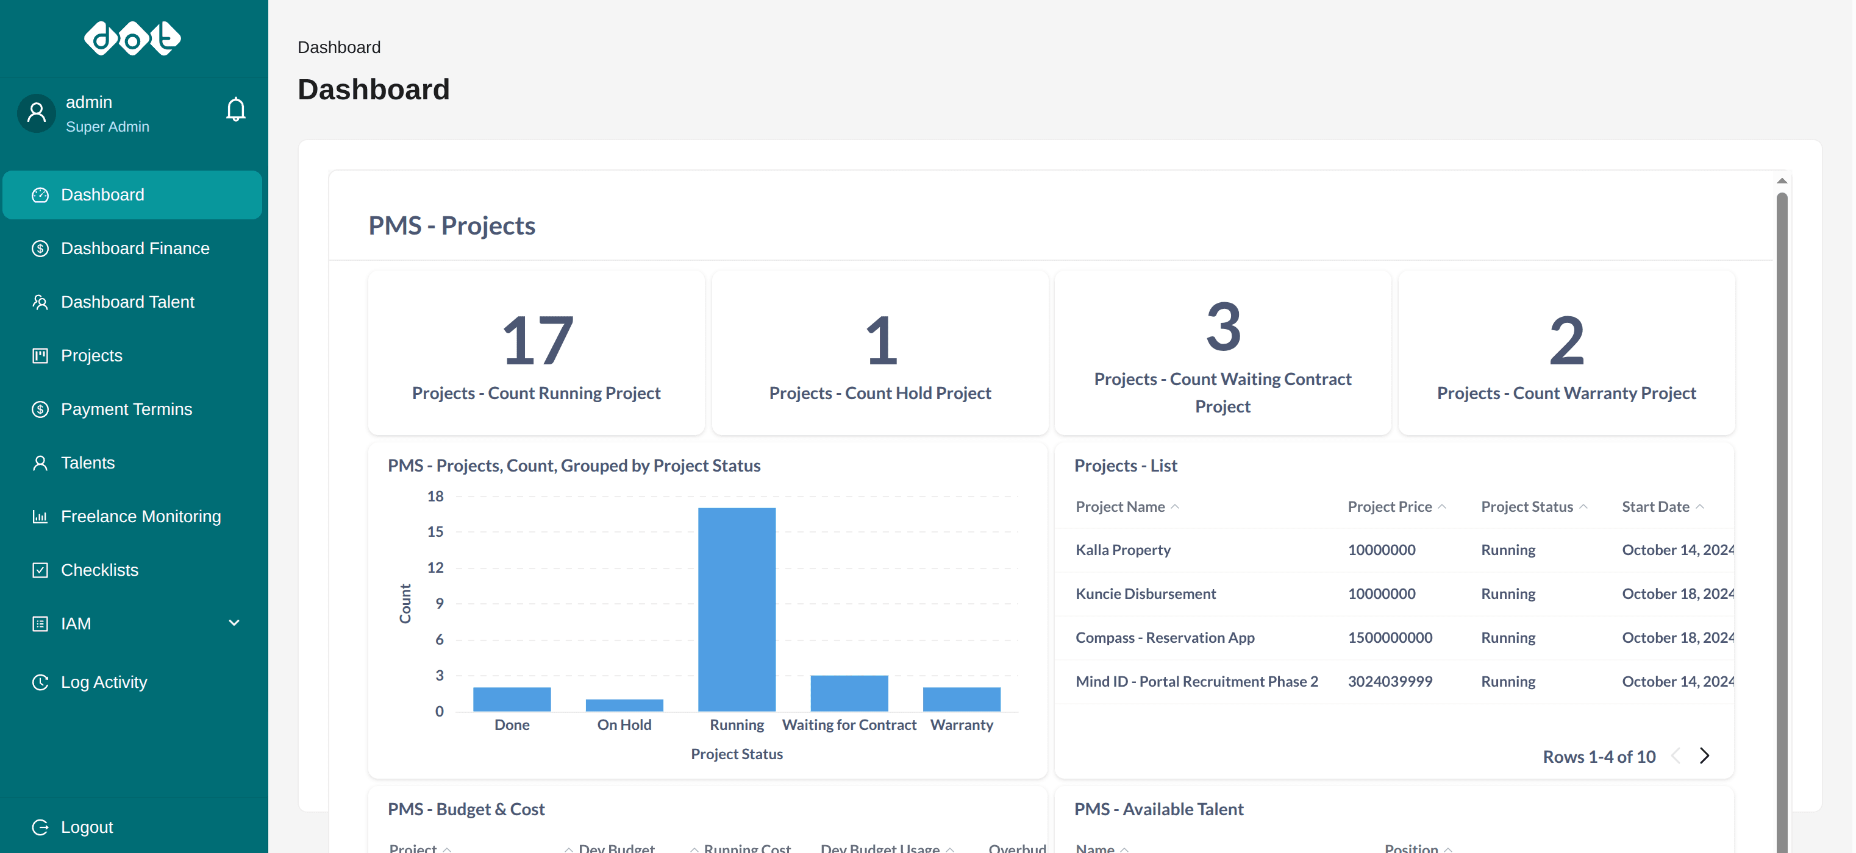This screenshot has width=1856, height=853.
Task: Click the Dashboard breadcrumb link
Action: click(x=338, y=48)
